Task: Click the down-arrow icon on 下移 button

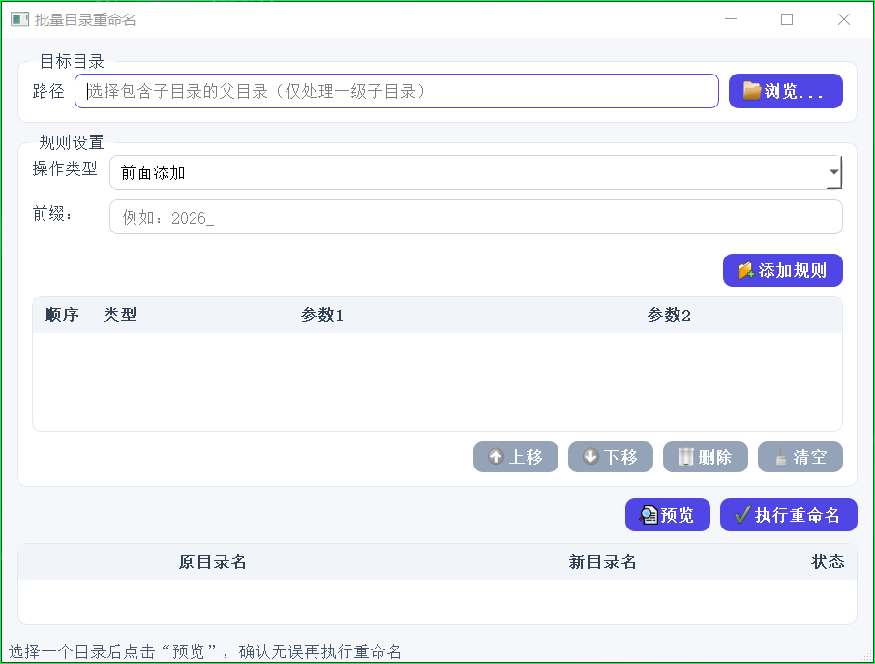Action: pyautogui.click(x=589, y=457)
